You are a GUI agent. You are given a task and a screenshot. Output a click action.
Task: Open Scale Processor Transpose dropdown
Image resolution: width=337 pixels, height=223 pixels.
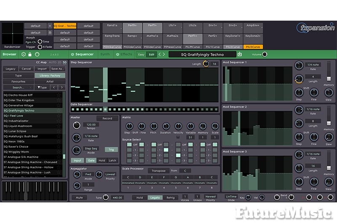pos(159,171)
